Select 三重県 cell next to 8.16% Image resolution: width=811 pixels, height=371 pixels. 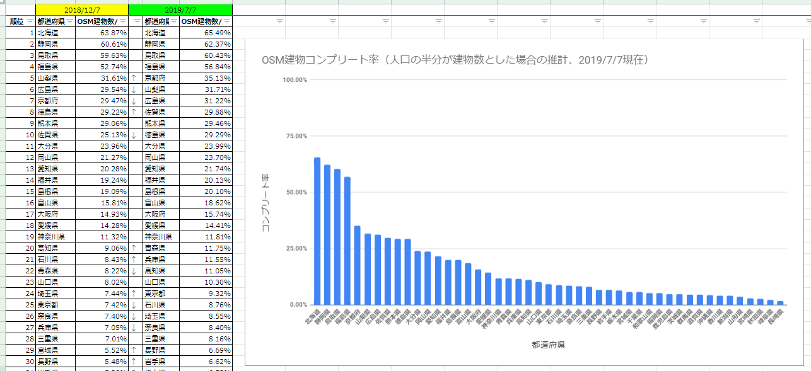161,339
